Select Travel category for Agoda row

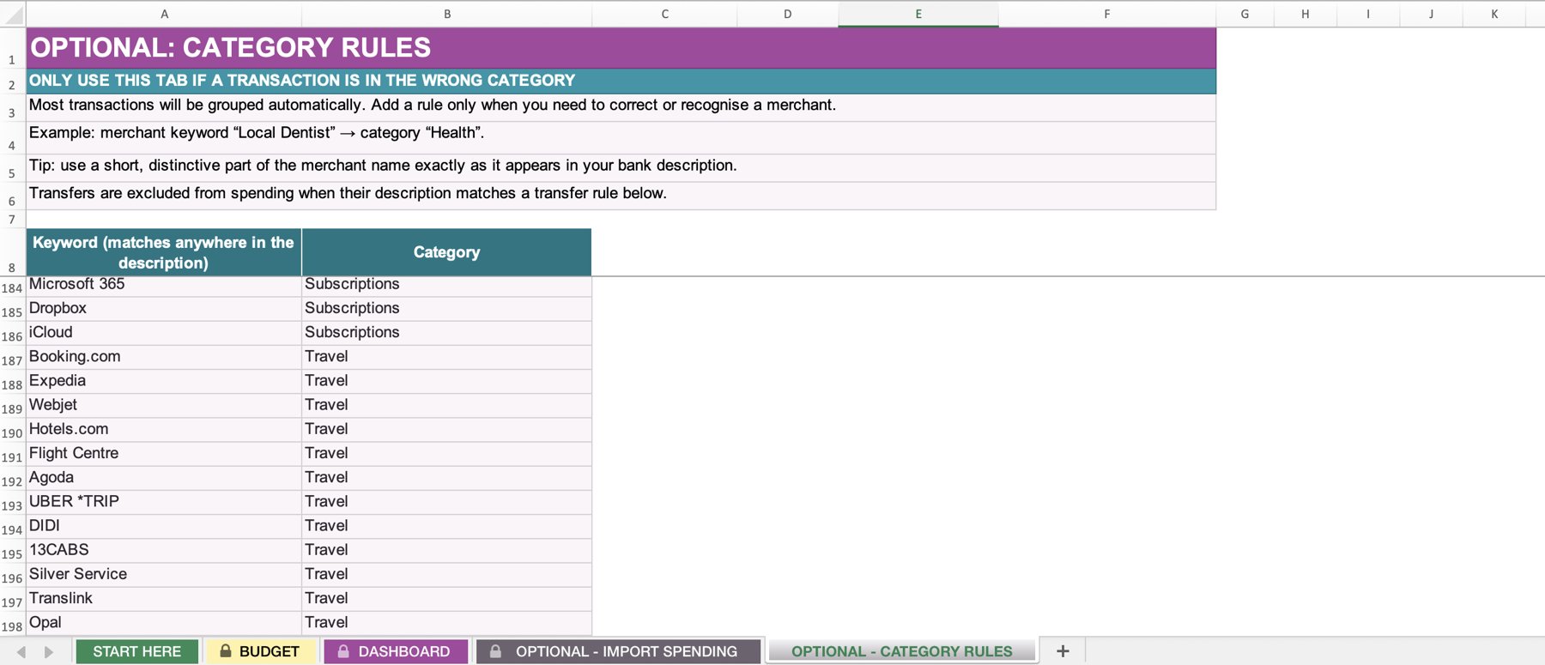click(x=446, y=478)
